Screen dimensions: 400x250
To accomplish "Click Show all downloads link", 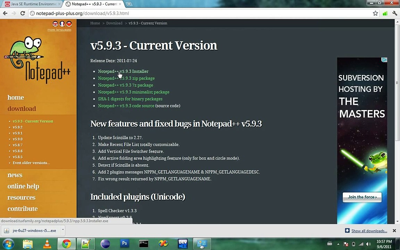I will (369, 231).
